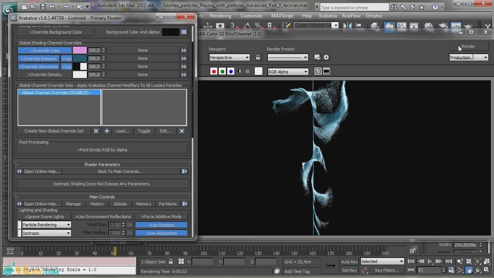Click Override Background Color button
The height and width of the screenshot is (278, 494).
(56, 32)
